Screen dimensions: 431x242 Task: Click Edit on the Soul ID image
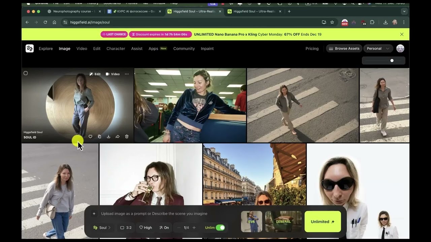pos(95,74)
